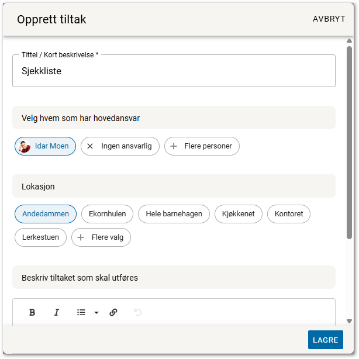
Task: Choose Ekornhulen as the location
Action: (x=107, y=214)
